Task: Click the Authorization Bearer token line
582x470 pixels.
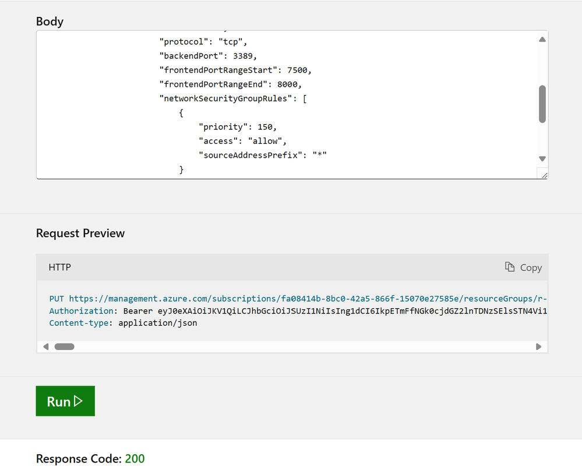Action: 298,311
